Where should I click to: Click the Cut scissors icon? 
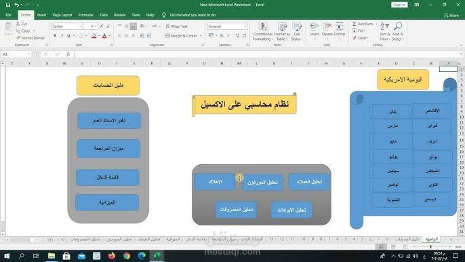click(x=18, y=24)
